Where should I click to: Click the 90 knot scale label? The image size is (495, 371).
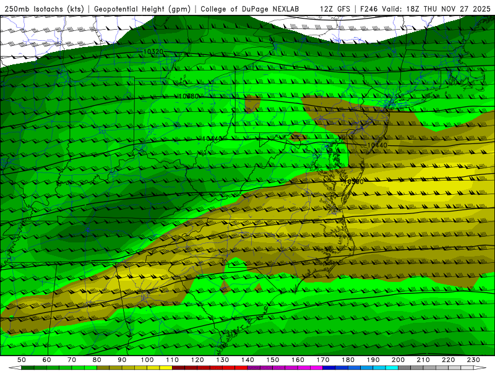[122, 360]
